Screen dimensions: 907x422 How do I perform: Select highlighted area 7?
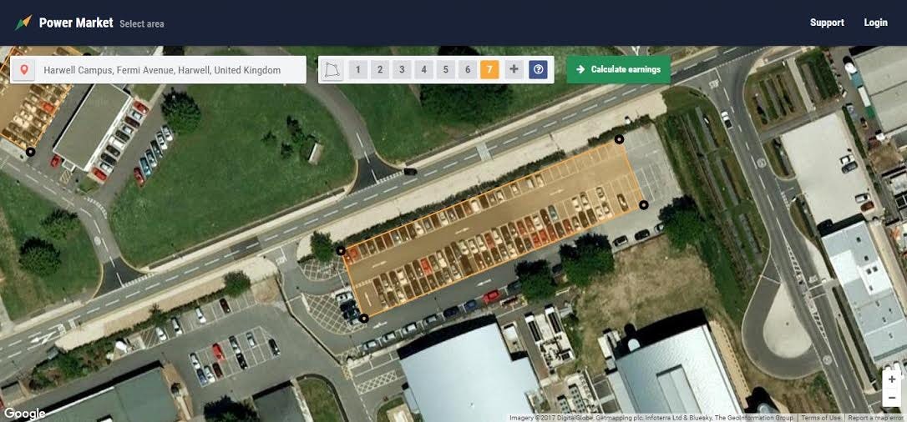pos(489,70)
